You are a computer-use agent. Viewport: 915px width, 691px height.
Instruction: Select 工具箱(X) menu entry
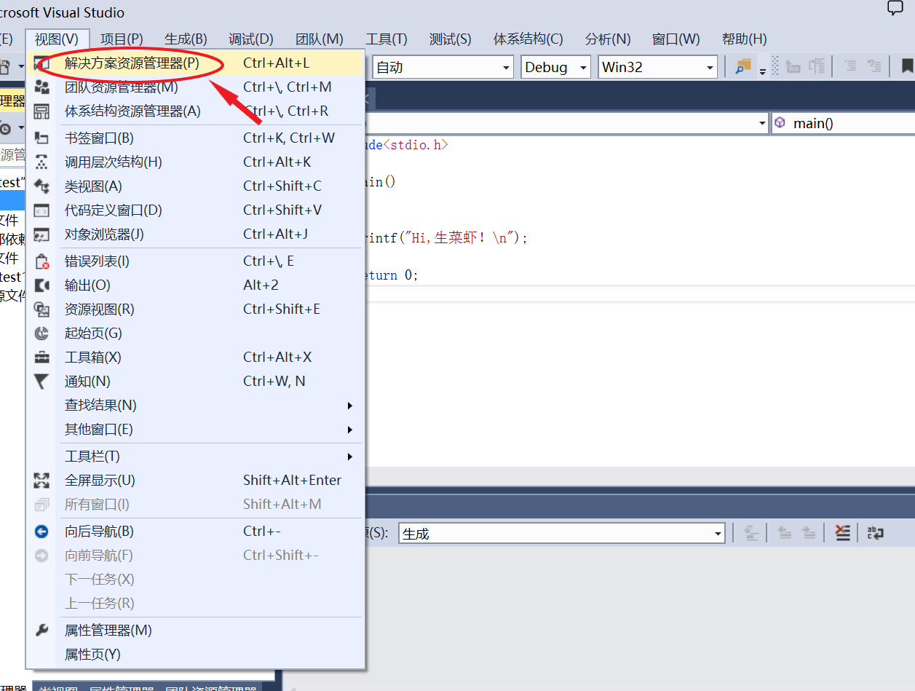click(x=195, y=357)
